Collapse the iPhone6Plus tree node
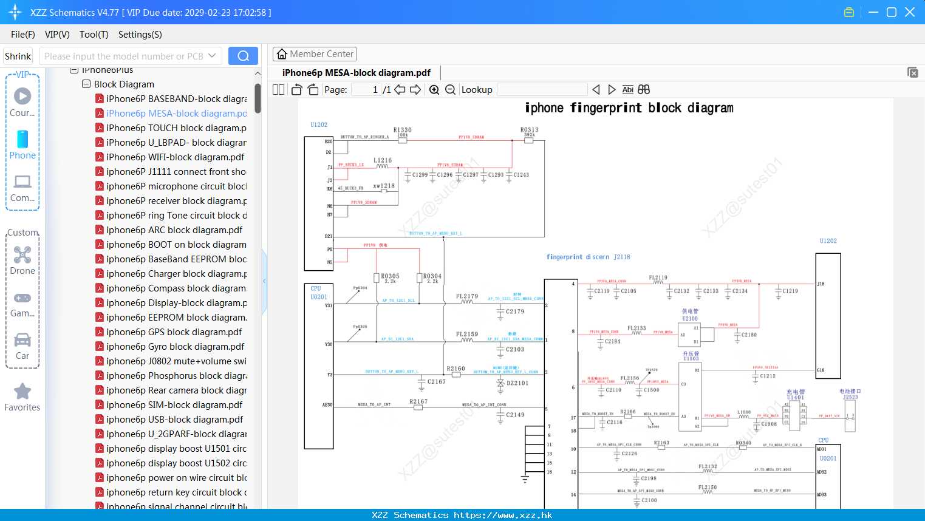Screen dimensions: 925x521 pos(74,70)
